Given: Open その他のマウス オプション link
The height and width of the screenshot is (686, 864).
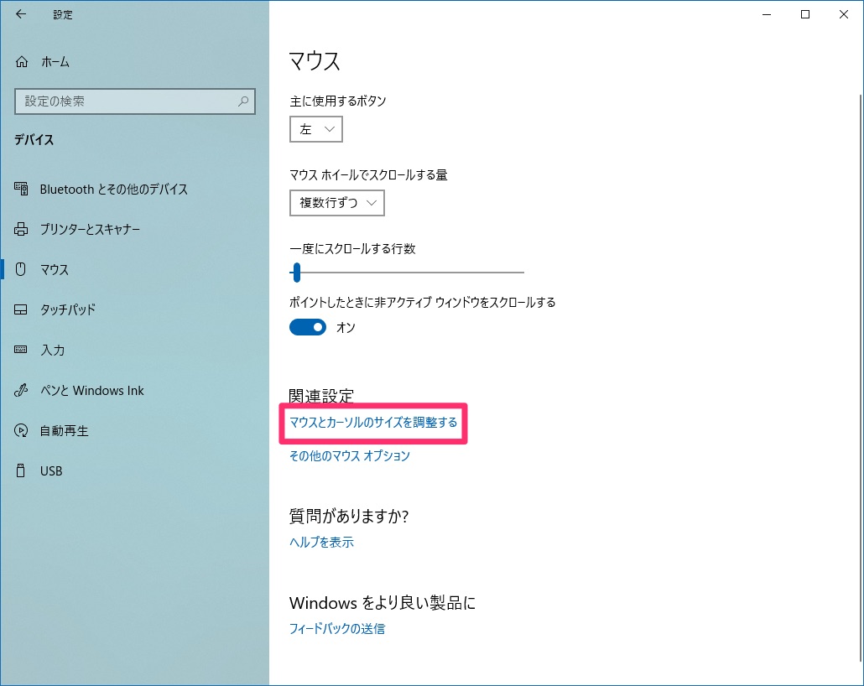Looking at the screenshot, I should click(349, 455).
